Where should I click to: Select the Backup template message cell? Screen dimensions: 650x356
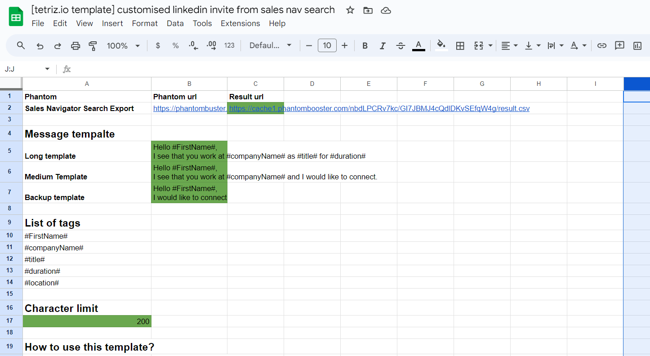click(x=189, y=192)
